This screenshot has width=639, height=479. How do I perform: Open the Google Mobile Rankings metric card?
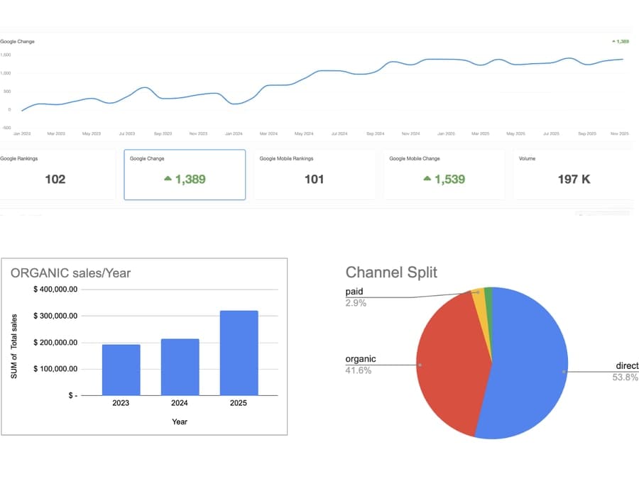tap(315, 175)
